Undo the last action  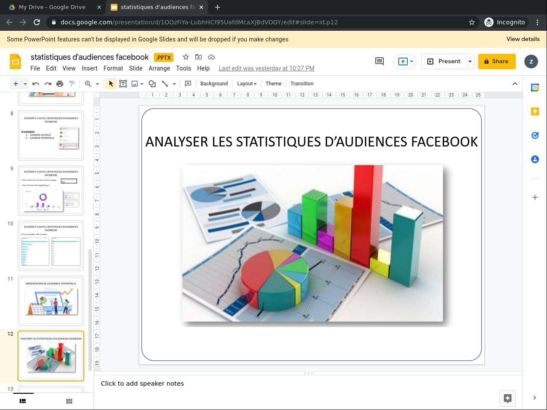[36, 84]
